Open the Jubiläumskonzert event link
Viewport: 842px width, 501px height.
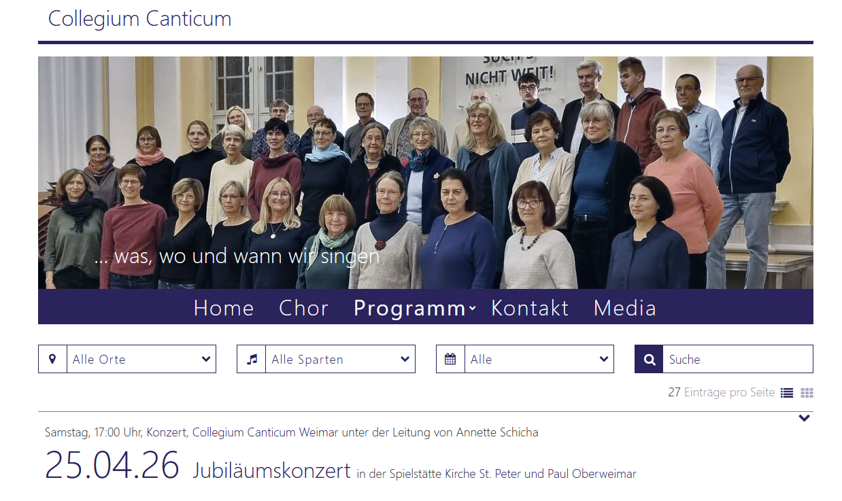click(271, 470)
